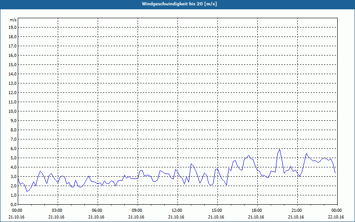Select the 3,0 y-axis label

[x=14, y=176]
